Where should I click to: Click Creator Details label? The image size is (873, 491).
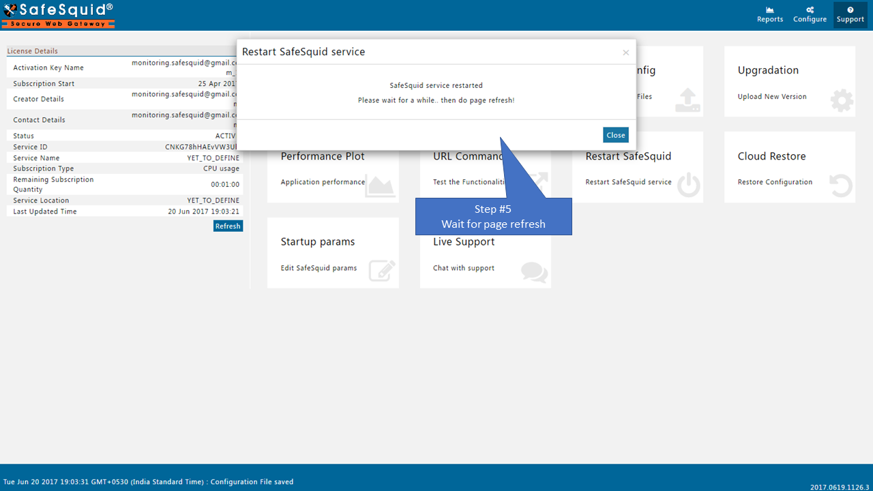pos(38,100)
